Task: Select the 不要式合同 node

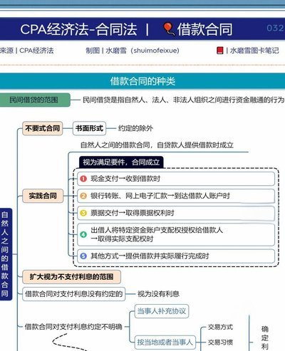Action: pyautogui.click(x=43, y=128)
